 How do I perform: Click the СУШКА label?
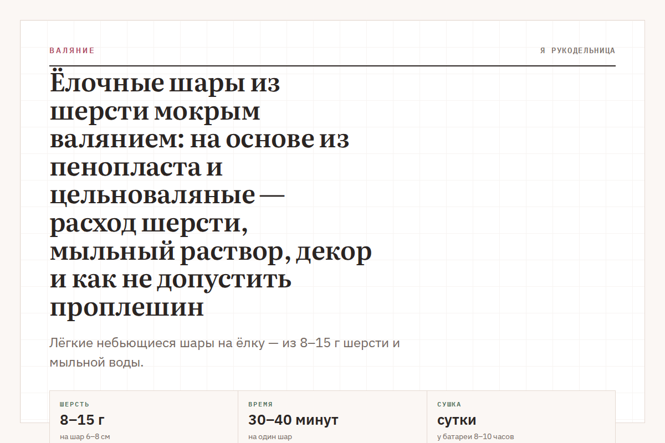click(449, 404)
